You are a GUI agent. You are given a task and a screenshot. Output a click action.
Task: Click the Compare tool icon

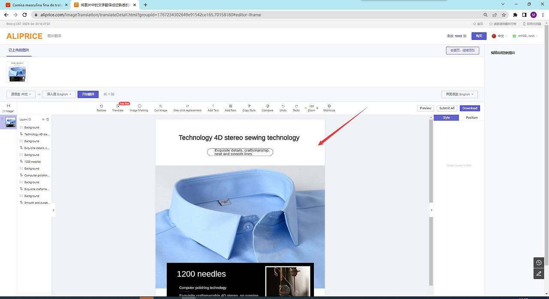tap(268, 106)
